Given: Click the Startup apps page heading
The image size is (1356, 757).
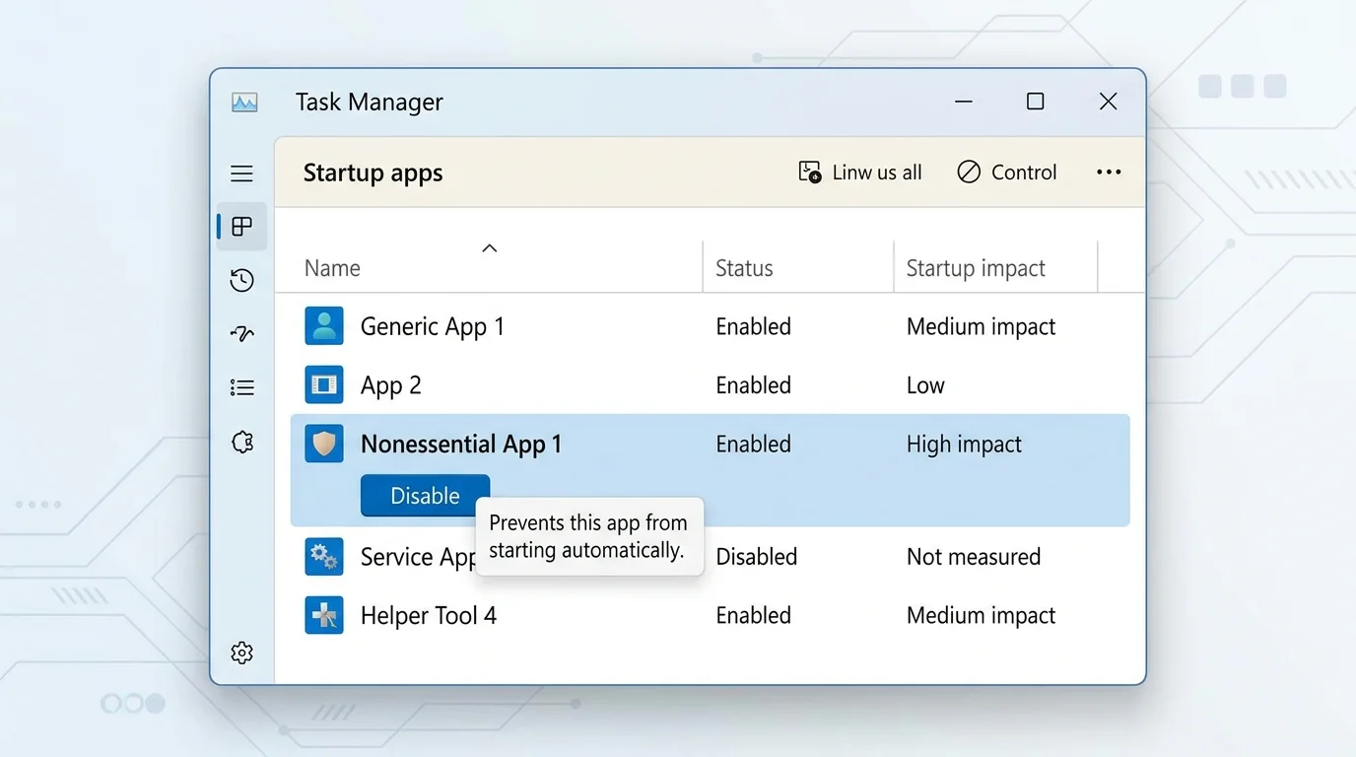Looking at the screenshot, I should [373, 173].
